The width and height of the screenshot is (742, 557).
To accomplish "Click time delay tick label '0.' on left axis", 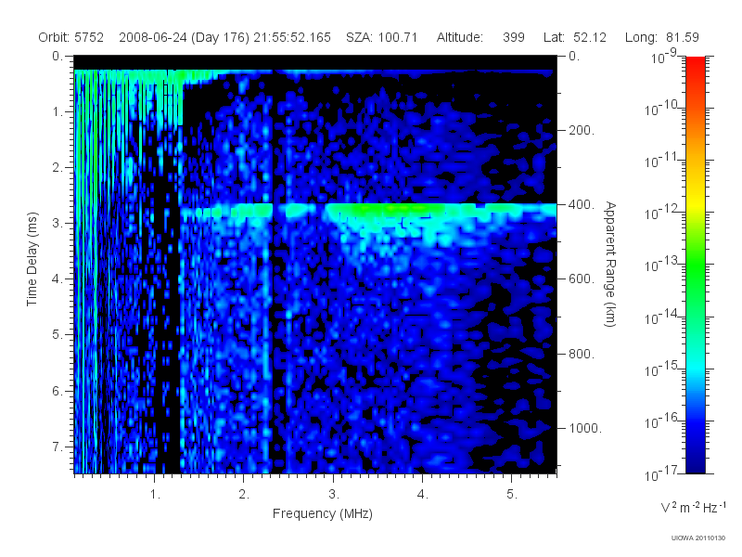I will click(x=58, y=56).
